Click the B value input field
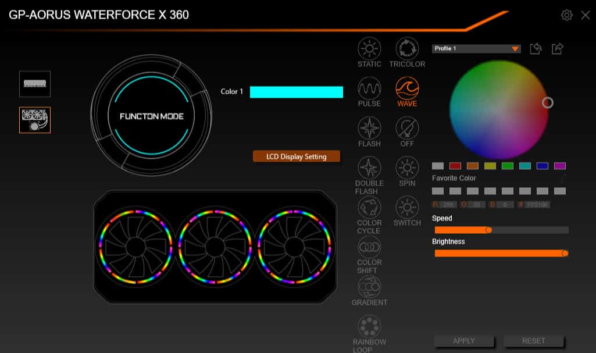The image size is (596, 353). [505, 205]
